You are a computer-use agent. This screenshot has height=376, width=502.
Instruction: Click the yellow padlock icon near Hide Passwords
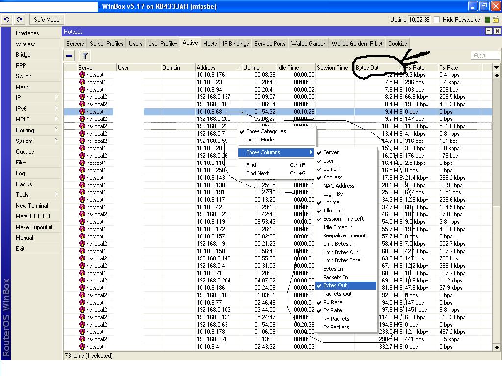[496, 20]
